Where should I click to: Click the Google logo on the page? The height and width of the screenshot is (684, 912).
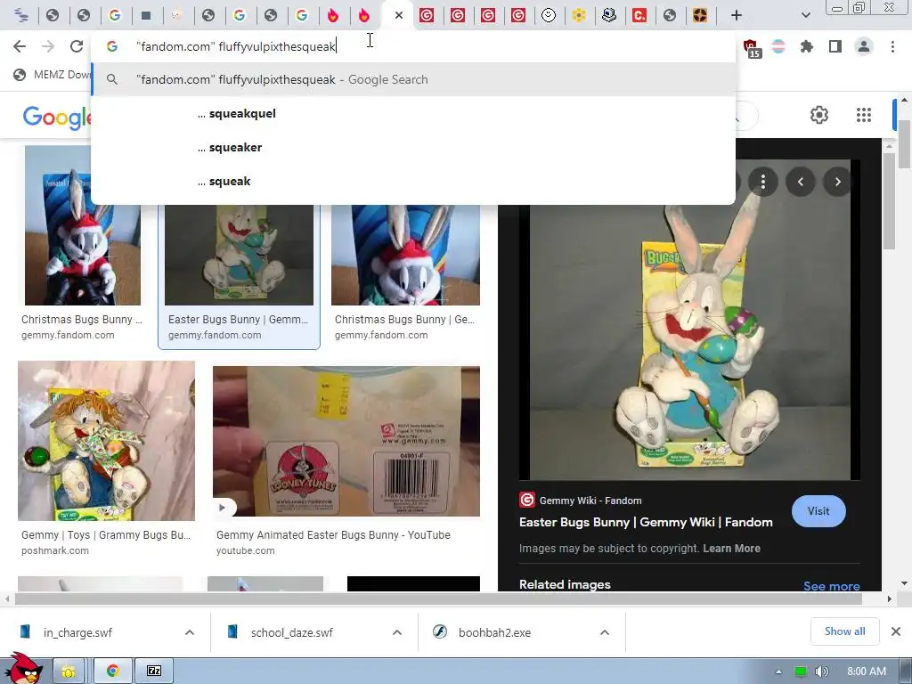(56, 118)
